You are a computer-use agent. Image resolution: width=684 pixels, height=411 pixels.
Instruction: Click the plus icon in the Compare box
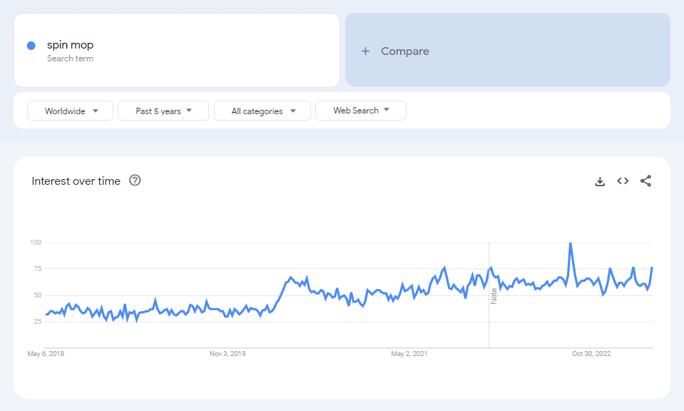pos(365,51)
